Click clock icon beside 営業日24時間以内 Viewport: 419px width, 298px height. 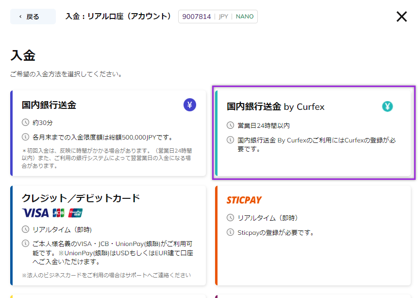[x=230, y=125]
